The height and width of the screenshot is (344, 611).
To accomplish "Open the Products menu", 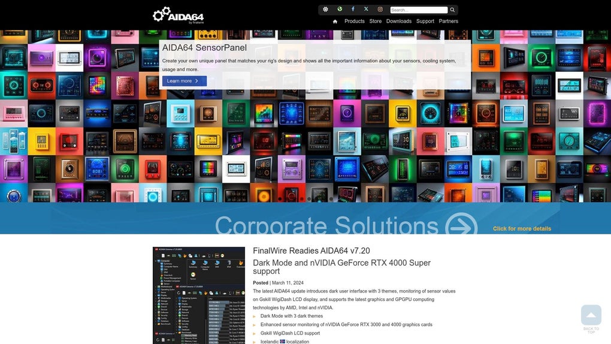I will click(355, 21).
